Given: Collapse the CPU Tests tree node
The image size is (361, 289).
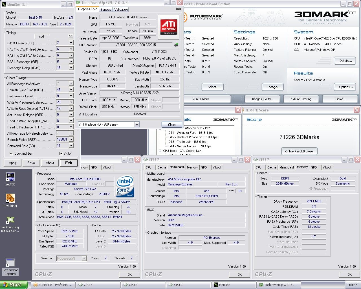Looking at the screenshot, I should 160,151.
